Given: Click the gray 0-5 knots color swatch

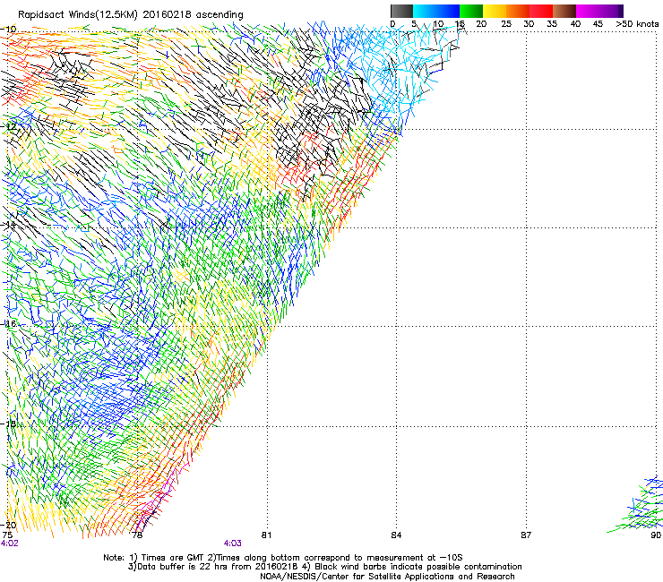Looking at the screenshot, I should [x=401, y=11].
